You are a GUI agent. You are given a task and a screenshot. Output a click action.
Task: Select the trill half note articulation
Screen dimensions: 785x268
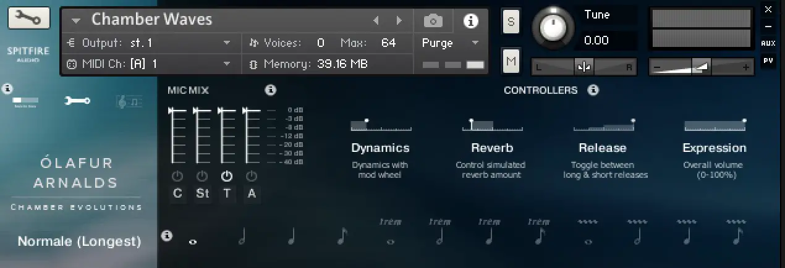point(637,233)
